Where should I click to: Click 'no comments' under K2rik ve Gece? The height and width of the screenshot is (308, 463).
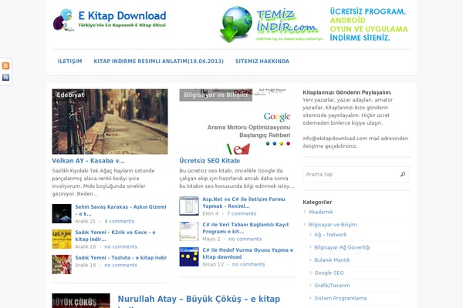click(x=121, y=246)
